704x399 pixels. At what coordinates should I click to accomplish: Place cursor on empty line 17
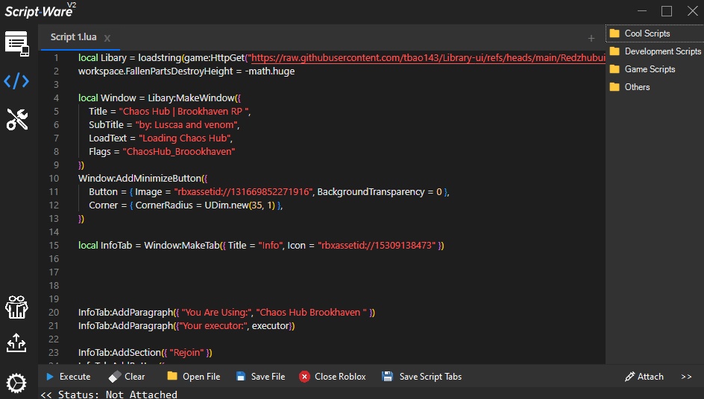342,272
